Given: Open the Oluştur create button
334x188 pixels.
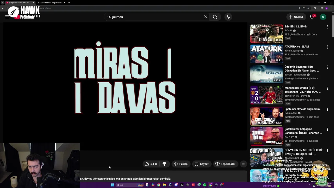Looking at the screenshot, I should (296, 17).
